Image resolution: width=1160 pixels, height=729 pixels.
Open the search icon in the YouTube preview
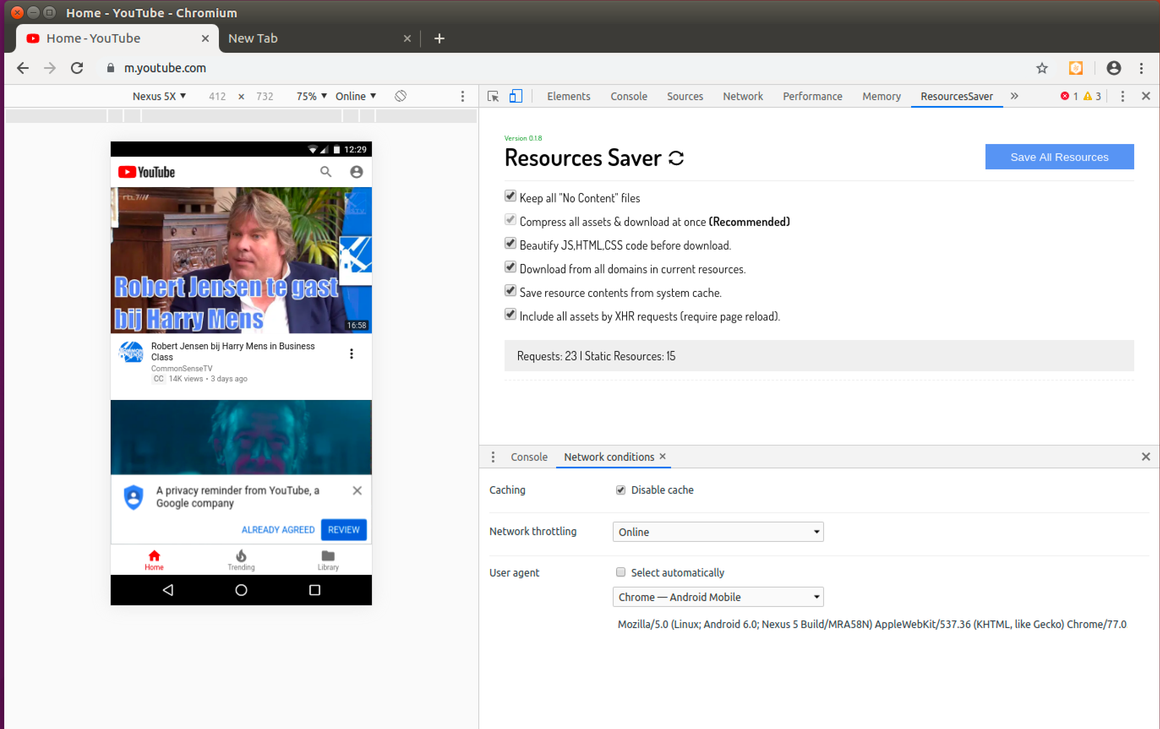(x=326, y=172)
